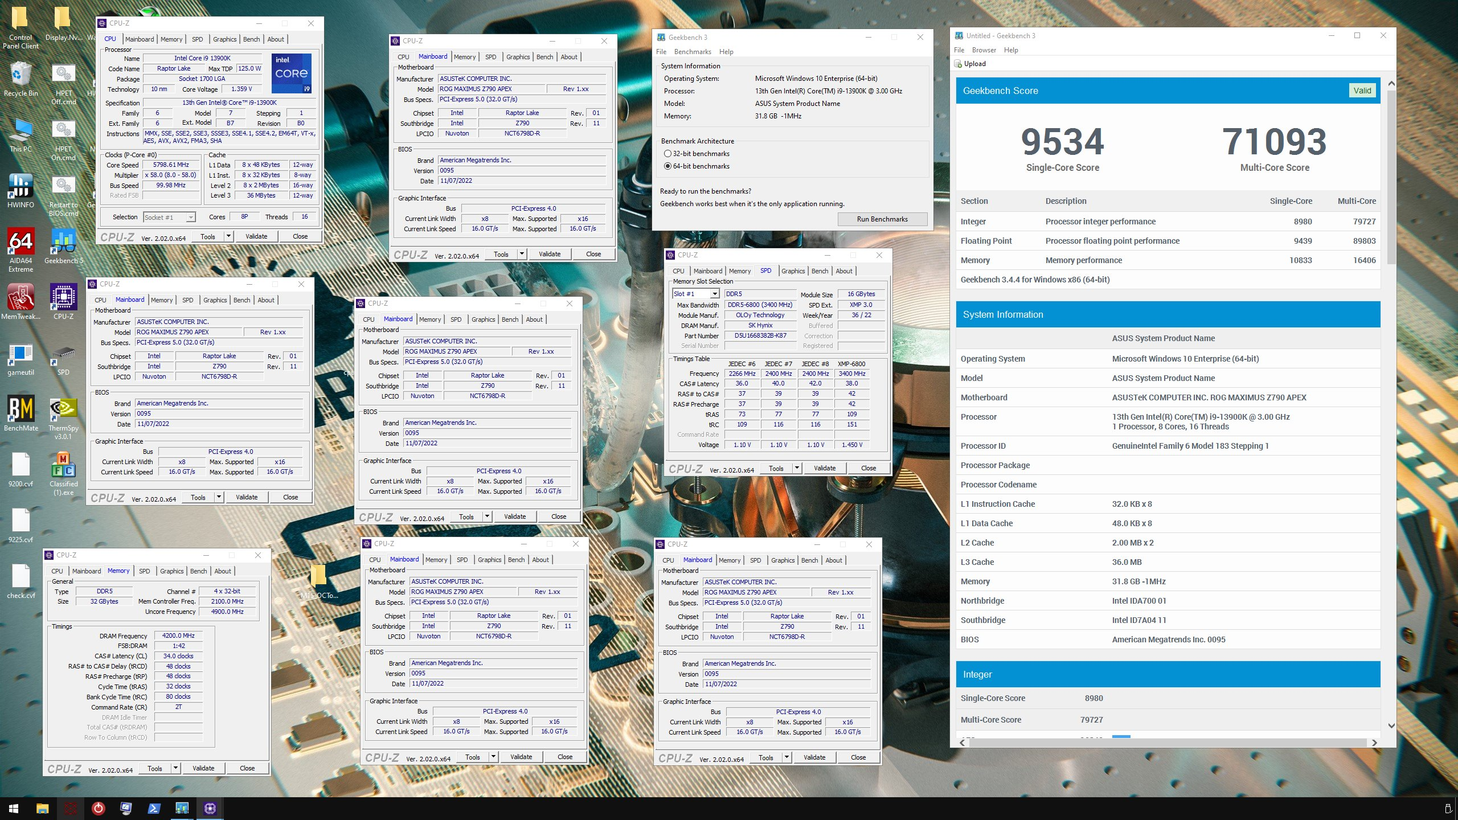This screenshot has width=1458, height=820.
Task: Switch to Bench tab in CPU-Z processor window
Action: click(x=251, y=39)
